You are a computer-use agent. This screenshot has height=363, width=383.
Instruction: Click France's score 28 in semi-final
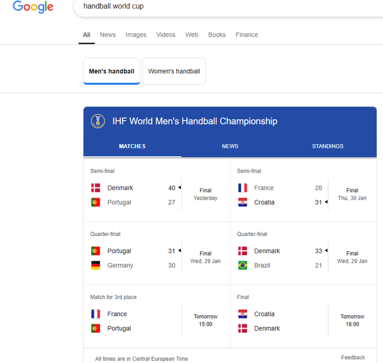(318, 188)
